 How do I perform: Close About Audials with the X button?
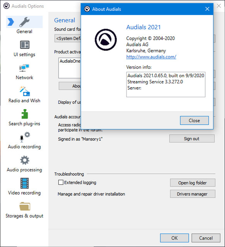(207, 9)
